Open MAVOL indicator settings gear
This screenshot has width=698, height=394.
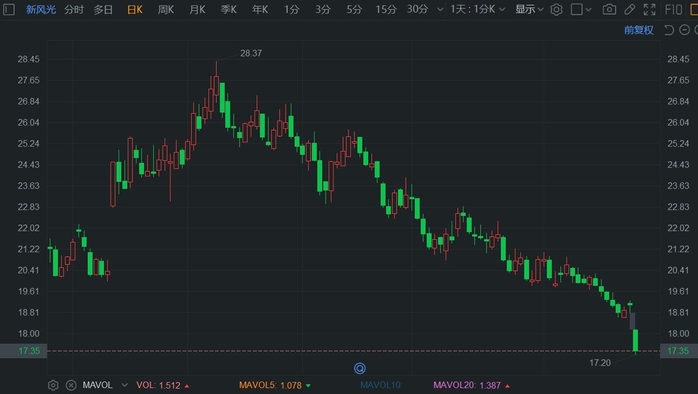pos(53,385)
